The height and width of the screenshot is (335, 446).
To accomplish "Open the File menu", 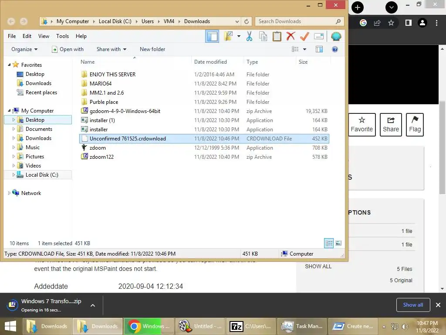I will pos(12,36).
